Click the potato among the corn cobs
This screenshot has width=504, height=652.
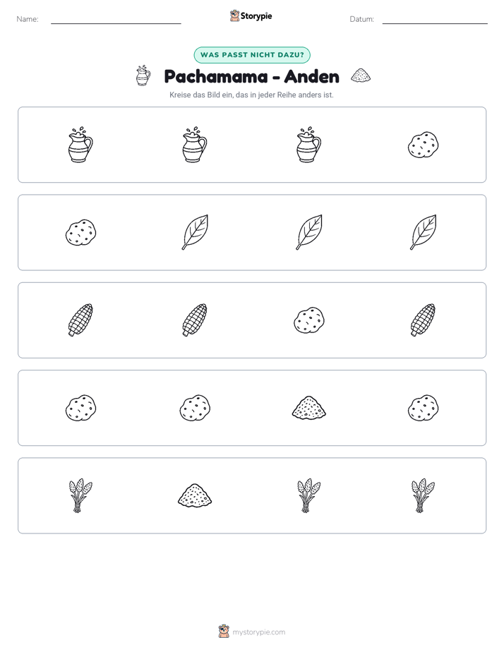click(x=309, y=320)
